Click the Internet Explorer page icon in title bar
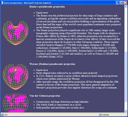Viewport: 128px width, 117px height. [x=2, y=3]
